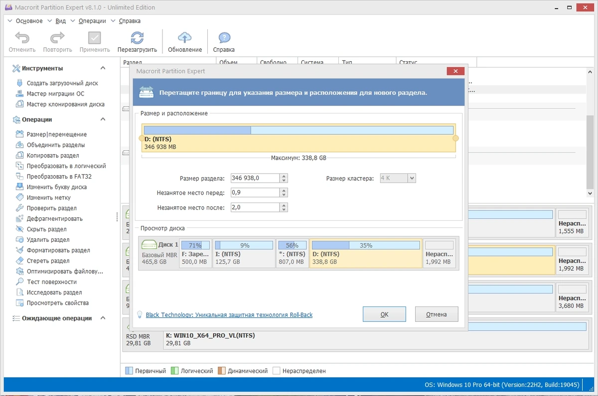Choose Объединить разделы operation
598x396 pixels.
pyautogui.click(x=55, y=145)
